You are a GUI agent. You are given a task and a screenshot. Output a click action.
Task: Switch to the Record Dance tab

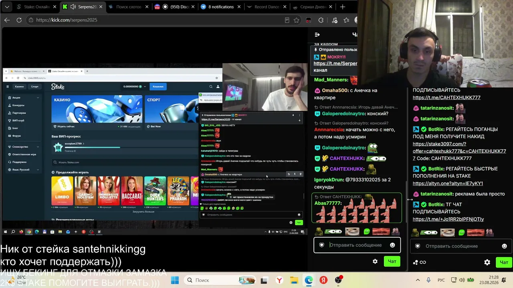coord(267,7)
